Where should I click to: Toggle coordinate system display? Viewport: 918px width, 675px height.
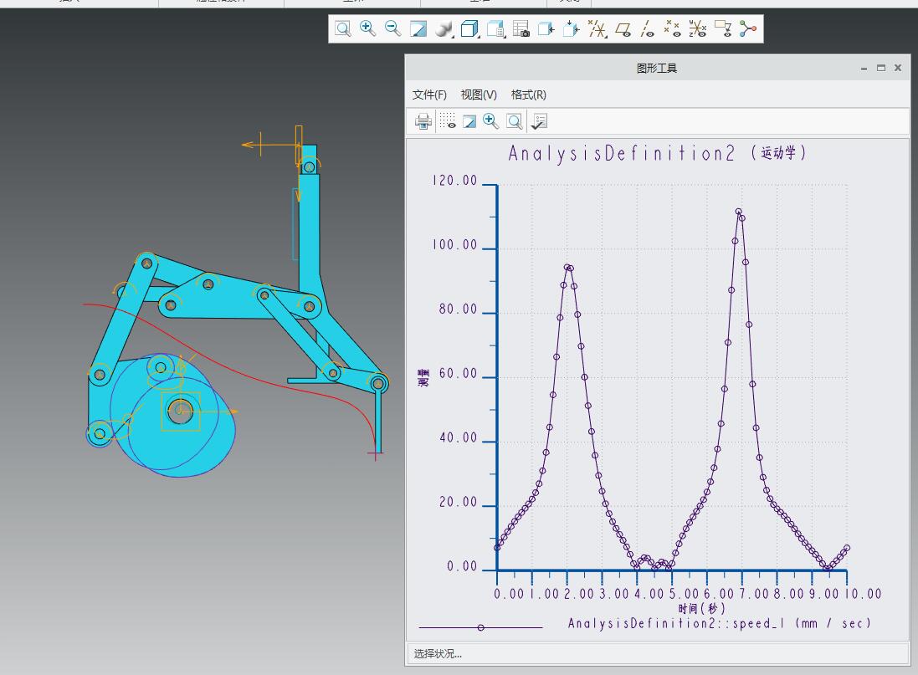pos(697,28)
